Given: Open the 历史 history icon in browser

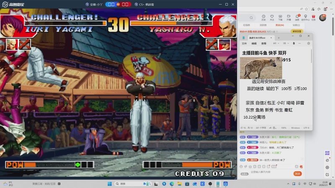Looking at the screenshot, I should coord(263,18).
